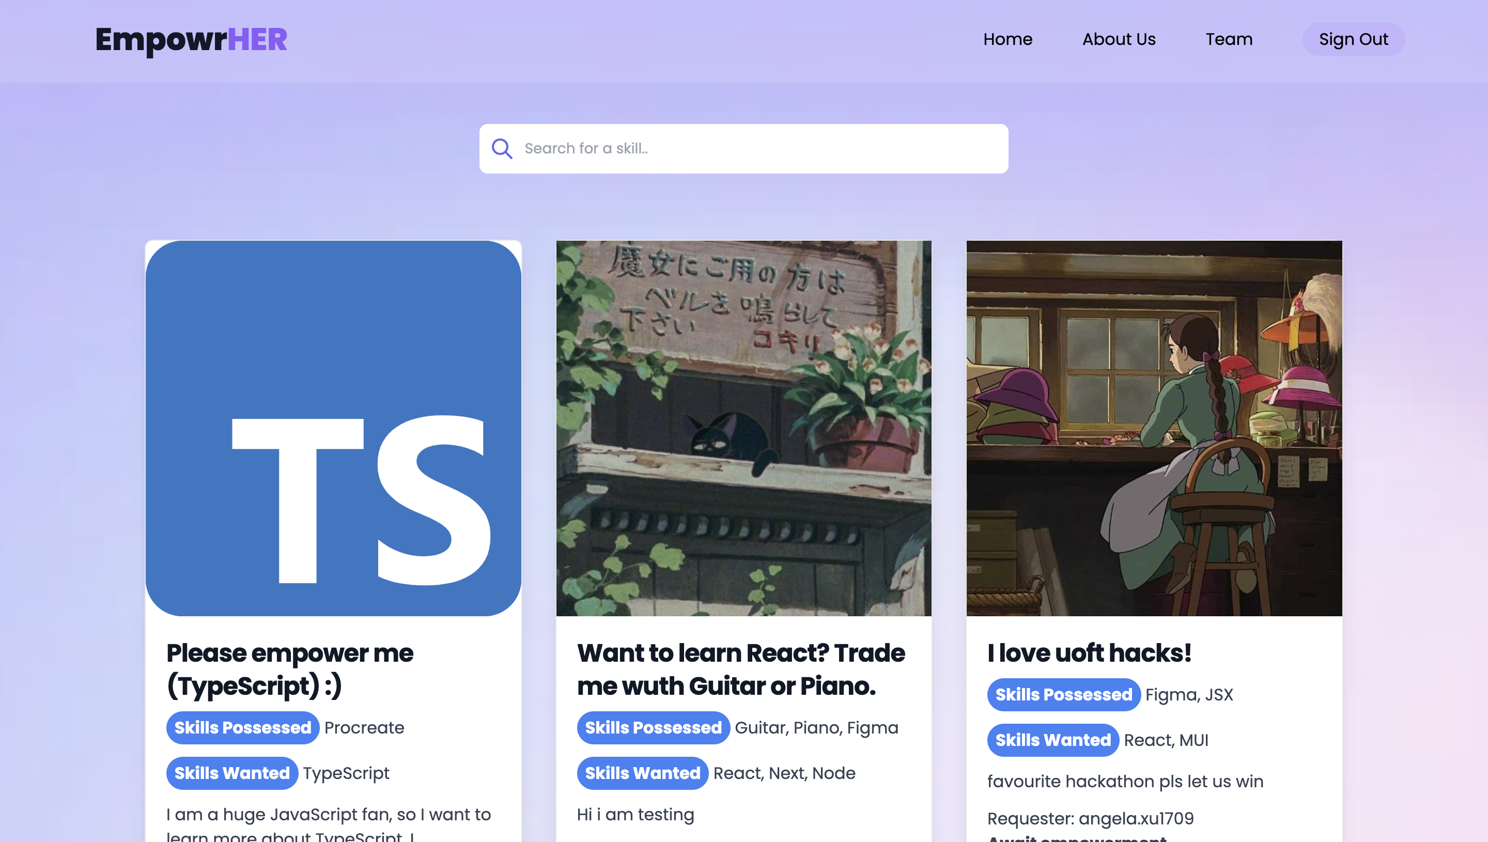Open the black cat card image
Screen dimensions: 1488x842
tap(743, 428)
